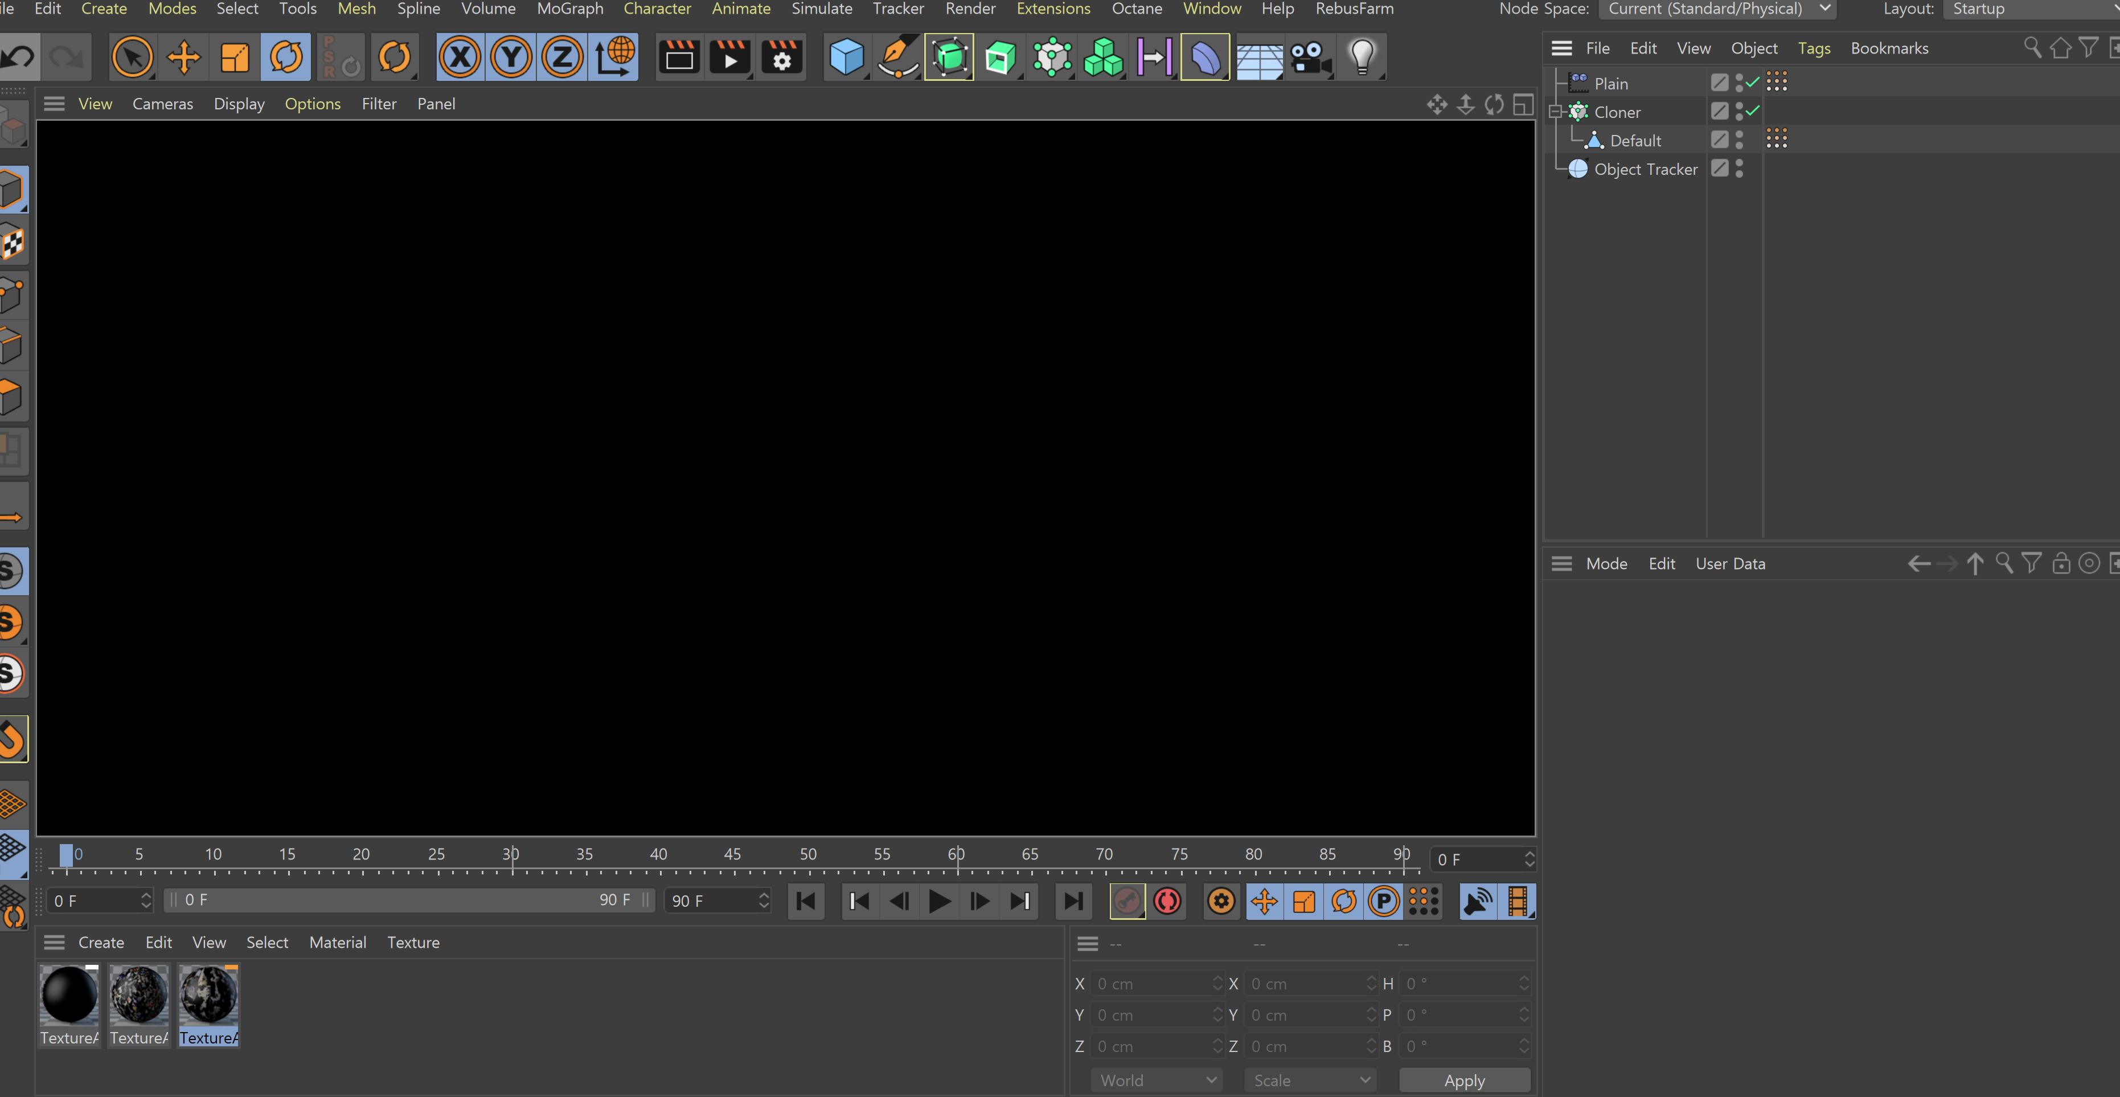Render to Picture Viewer icon

click(x=730, y=57)
